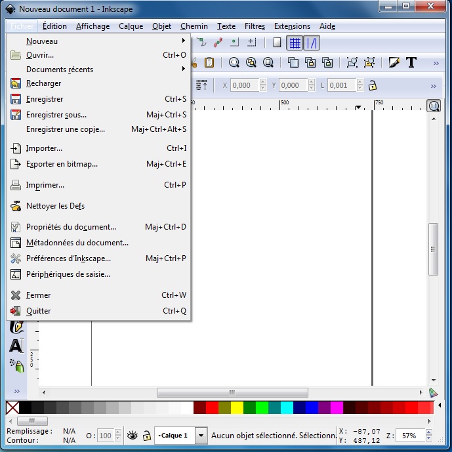Toggle snap to cusp nodes icon
Viewport: 452px width, 452px height.
(x=234, y=43)
